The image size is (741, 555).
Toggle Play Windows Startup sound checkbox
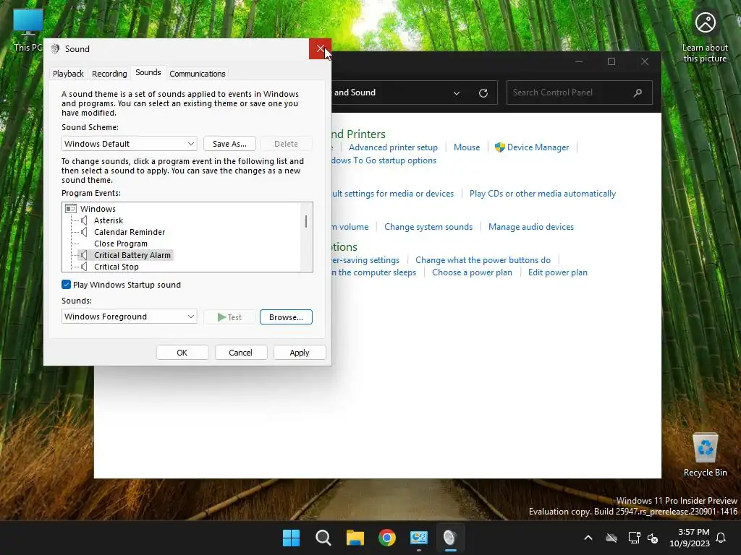point(66,285)
